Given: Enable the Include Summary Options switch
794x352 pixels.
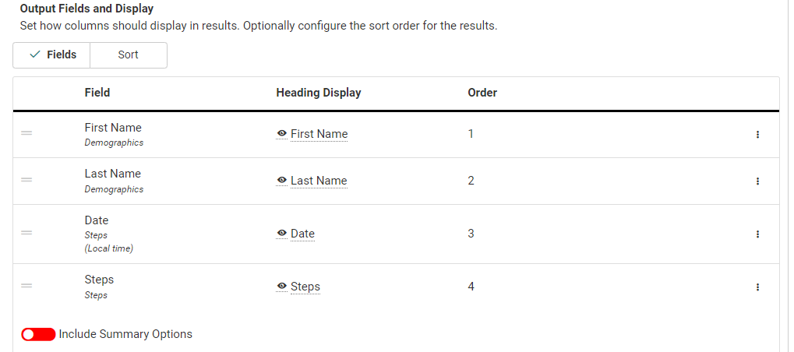Looking at the screenshot, I should (39, 334).
